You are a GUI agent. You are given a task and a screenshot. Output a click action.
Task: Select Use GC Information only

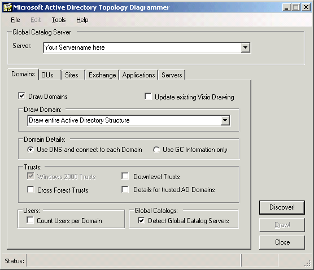pos(156,150)
